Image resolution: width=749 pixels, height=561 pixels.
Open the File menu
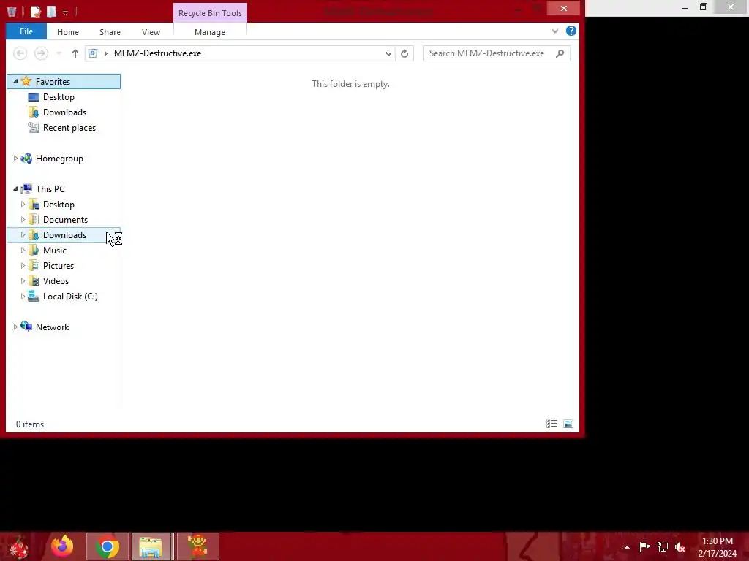point(26,31)
